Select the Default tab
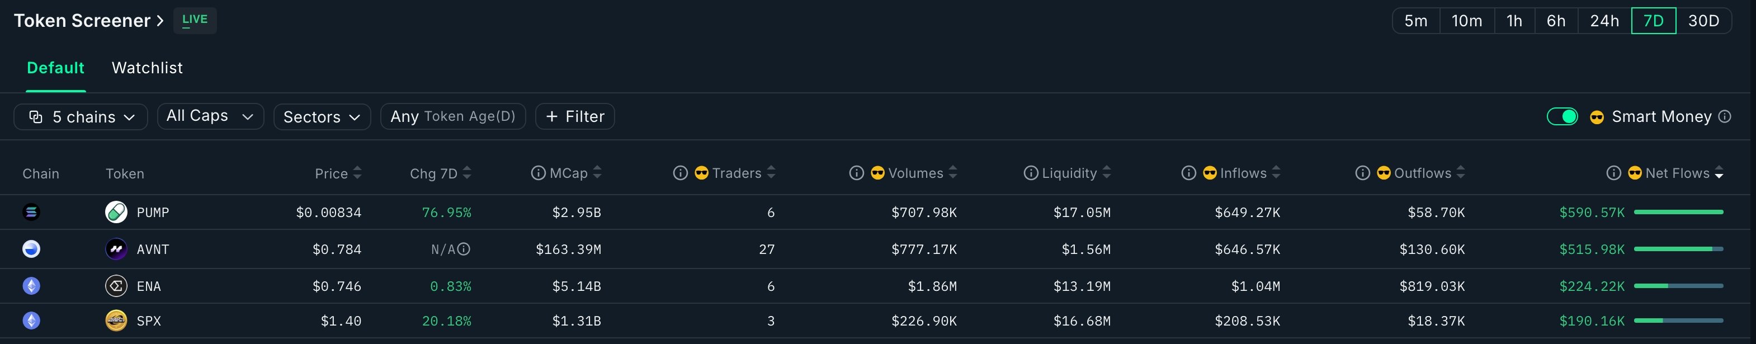This screenshot has height=344, width=1756. point(55,68)
